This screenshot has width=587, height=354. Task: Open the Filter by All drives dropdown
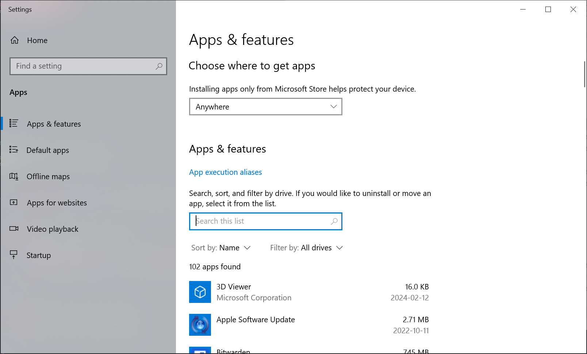[x=307, y=248]
